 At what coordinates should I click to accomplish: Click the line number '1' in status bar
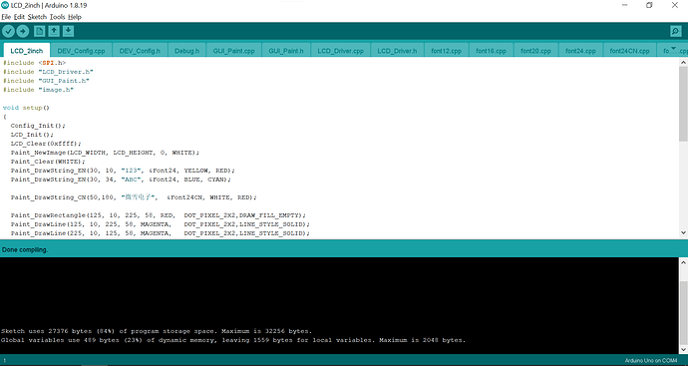[4, 361]
